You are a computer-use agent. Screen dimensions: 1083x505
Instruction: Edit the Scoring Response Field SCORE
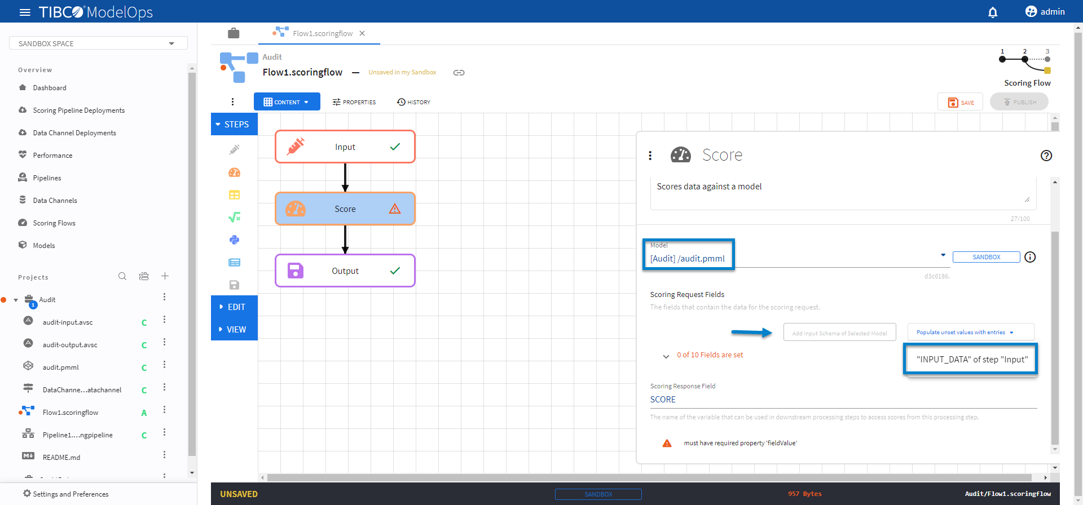(843, 400)
